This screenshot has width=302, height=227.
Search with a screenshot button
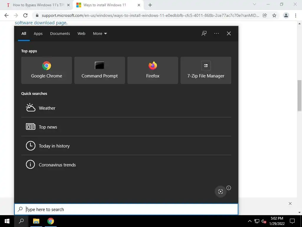221,192
